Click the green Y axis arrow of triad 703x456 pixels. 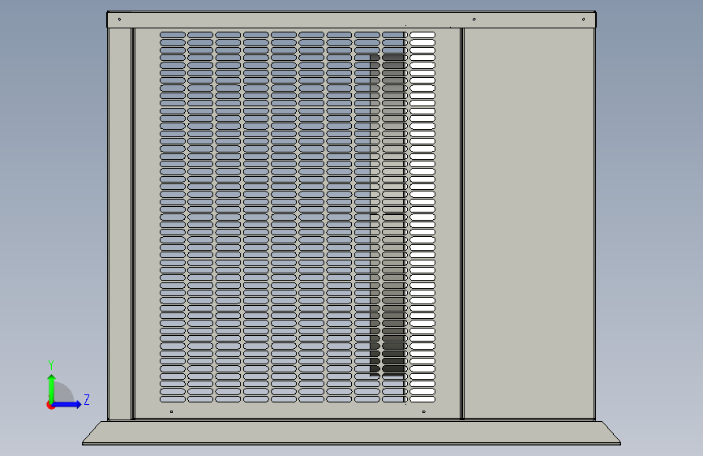tap(52, 389)
